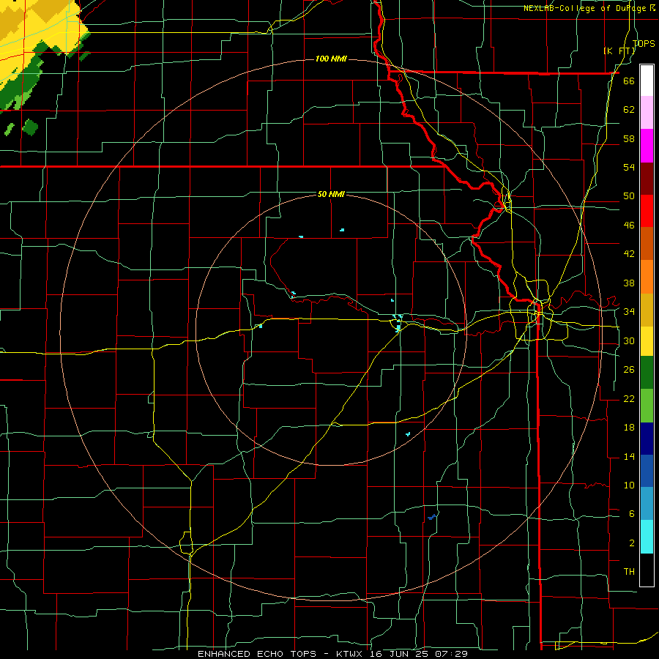Click the '2' legend value

(631, 543)
